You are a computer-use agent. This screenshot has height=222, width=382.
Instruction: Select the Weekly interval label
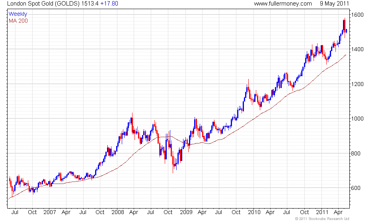[18, 14]
